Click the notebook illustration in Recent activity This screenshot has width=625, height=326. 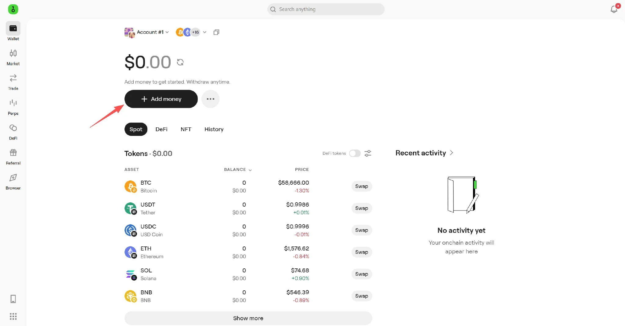[x=463, y=195]
